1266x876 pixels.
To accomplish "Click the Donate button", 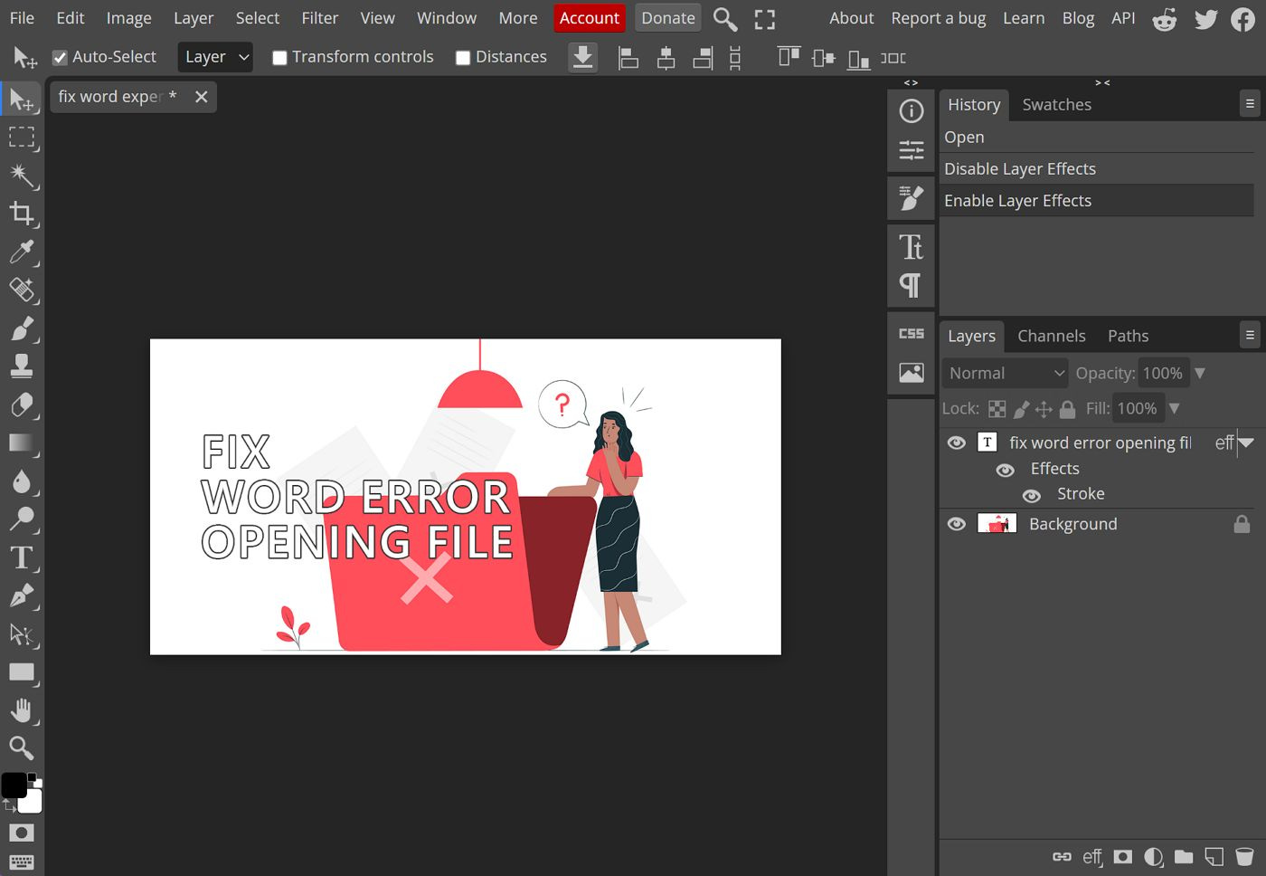I will tap(667, 17).
